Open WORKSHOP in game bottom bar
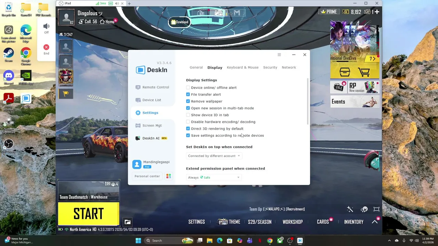The image size is (438, 246). (x=293, y=222)
